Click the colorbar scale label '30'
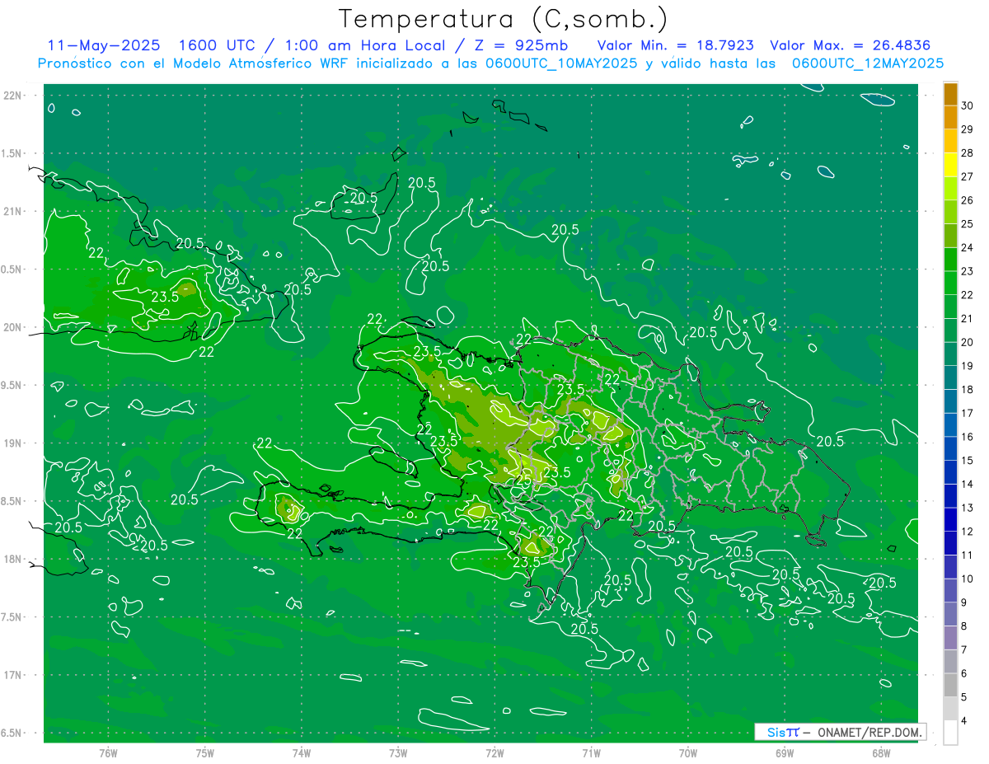The width and height of the screenshot is (989, 764). click(x=968, y=105)
